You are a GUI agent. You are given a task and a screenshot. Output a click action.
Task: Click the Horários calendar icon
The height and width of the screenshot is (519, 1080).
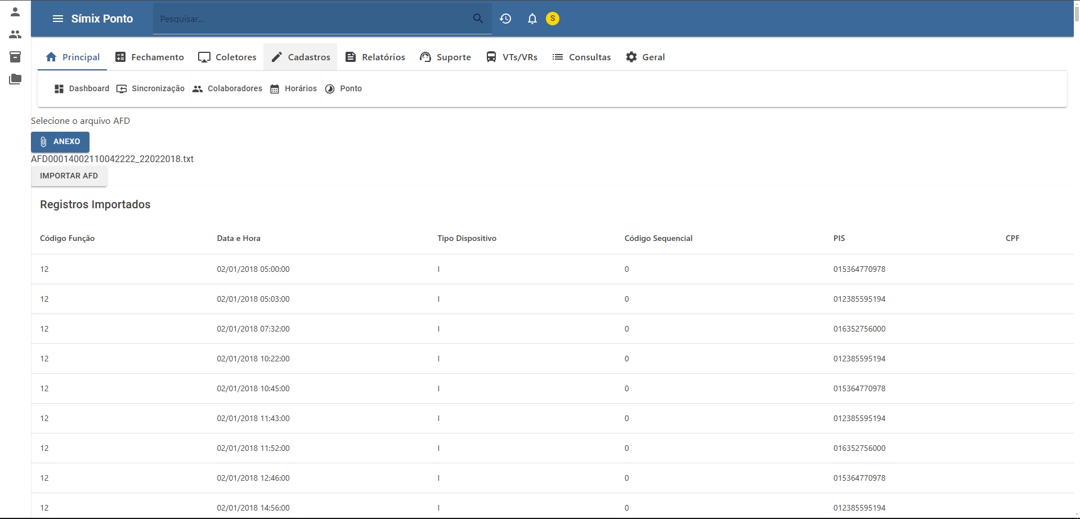coord(275,89)
